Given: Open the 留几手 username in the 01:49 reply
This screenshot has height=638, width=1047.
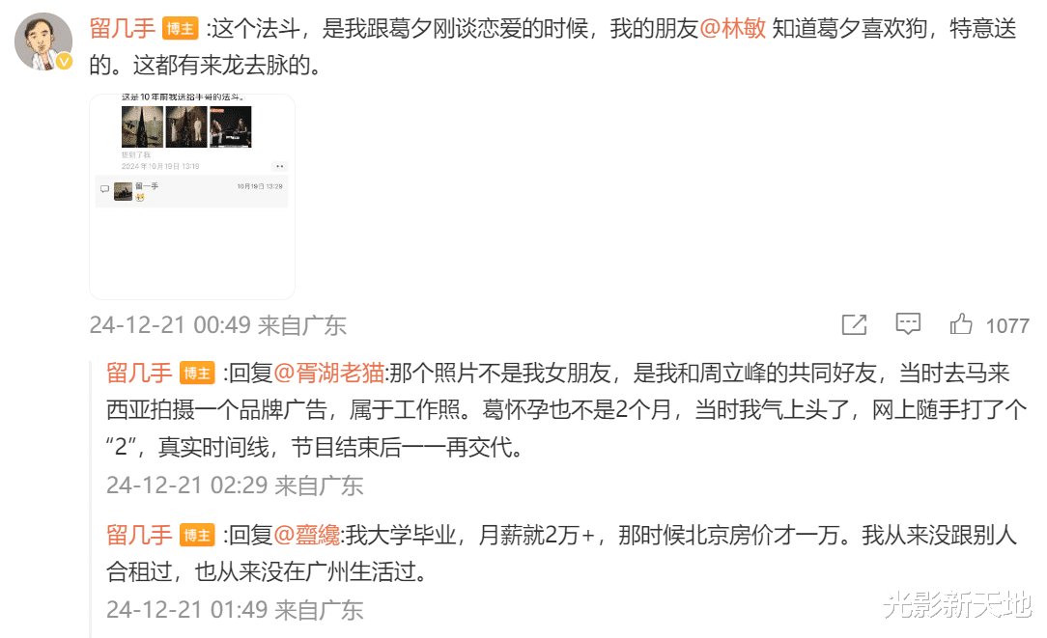Looking at the screenshot, I should (x=139, y=536).
